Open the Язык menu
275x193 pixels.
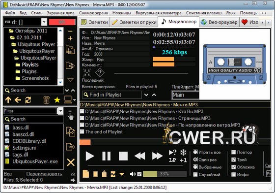(231, 13)
